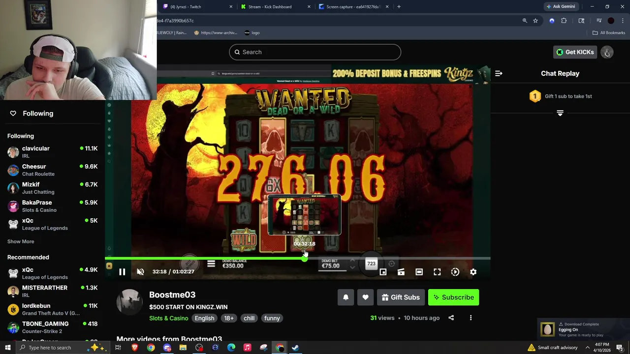
Task: Expand the gift leaderboard chevron
Action: pos(560,113)
